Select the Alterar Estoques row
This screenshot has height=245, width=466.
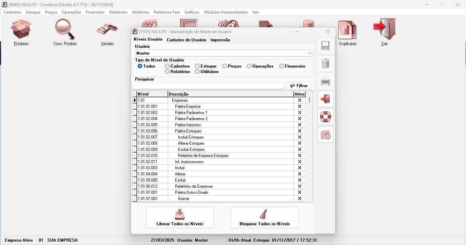(x=219, y=143)
